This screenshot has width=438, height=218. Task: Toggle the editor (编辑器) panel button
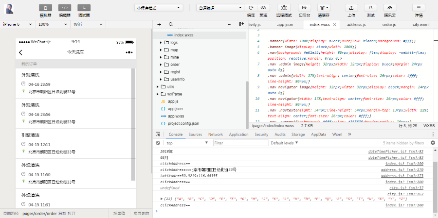(x=65, y=8)
